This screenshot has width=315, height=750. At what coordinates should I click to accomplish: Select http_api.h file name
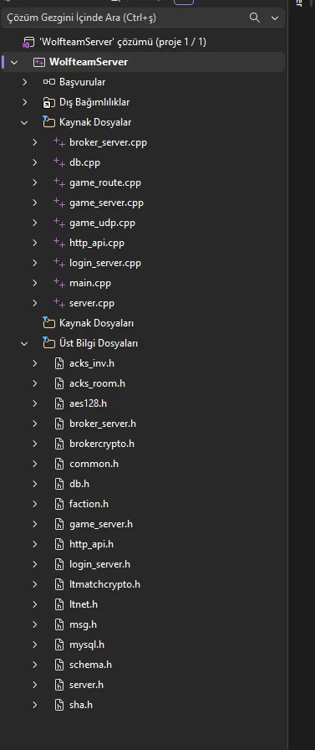point(92,544)
